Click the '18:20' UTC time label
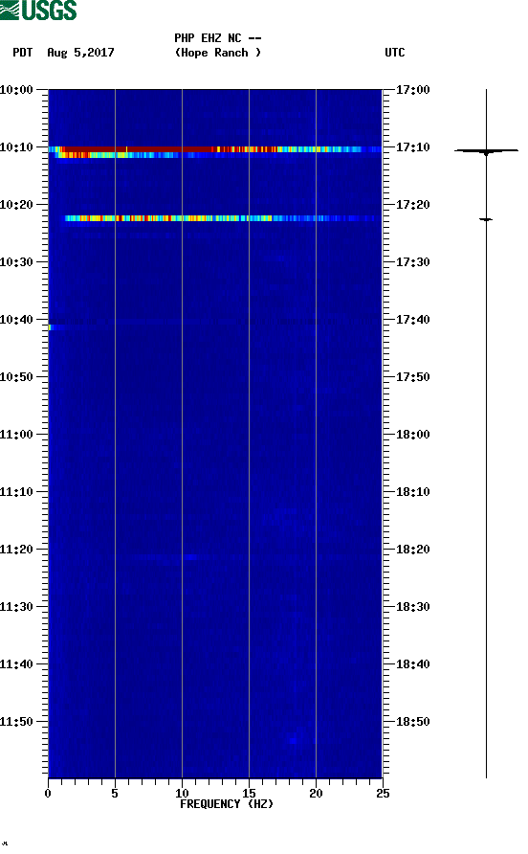The height and width of the screenshot is (854, 528). pyautogui.click(x=412, y=550)
